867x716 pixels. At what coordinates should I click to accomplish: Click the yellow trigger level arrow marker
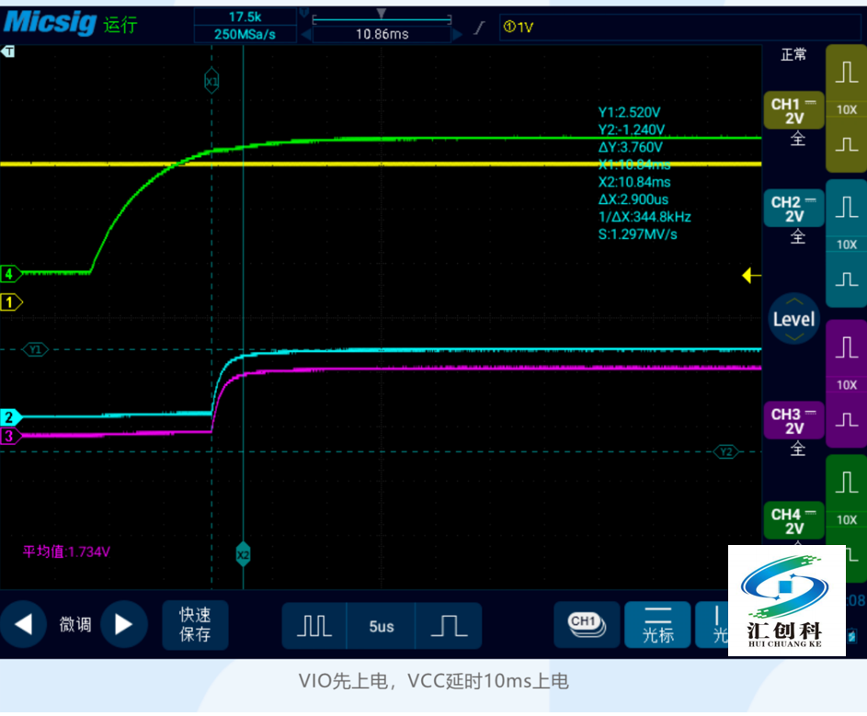751,275
